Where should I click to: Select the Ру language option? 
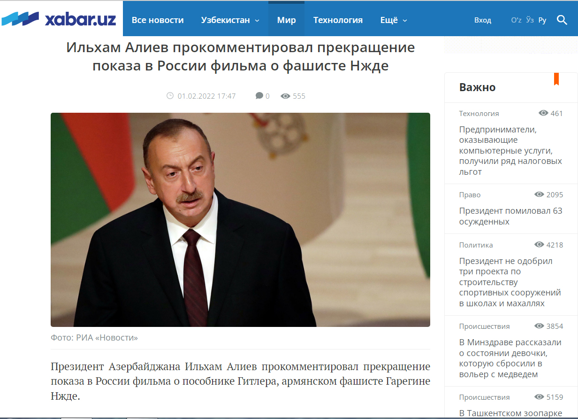[542, 20]
